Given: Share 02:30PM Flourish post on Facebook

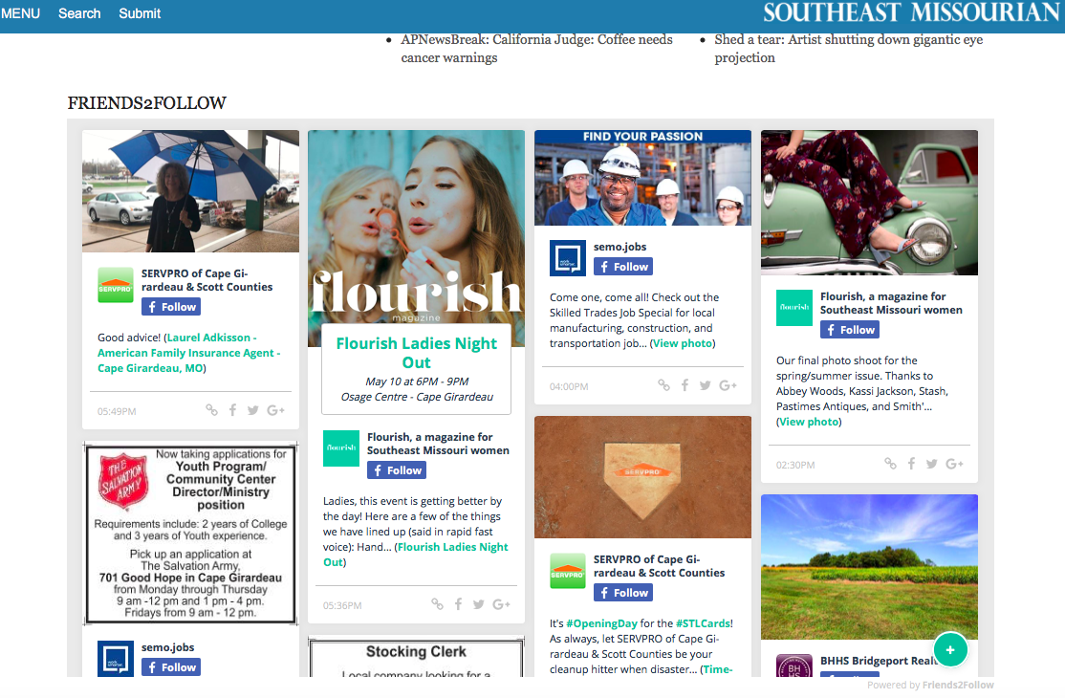Looking at the screenshot, I should pos(911,463).
